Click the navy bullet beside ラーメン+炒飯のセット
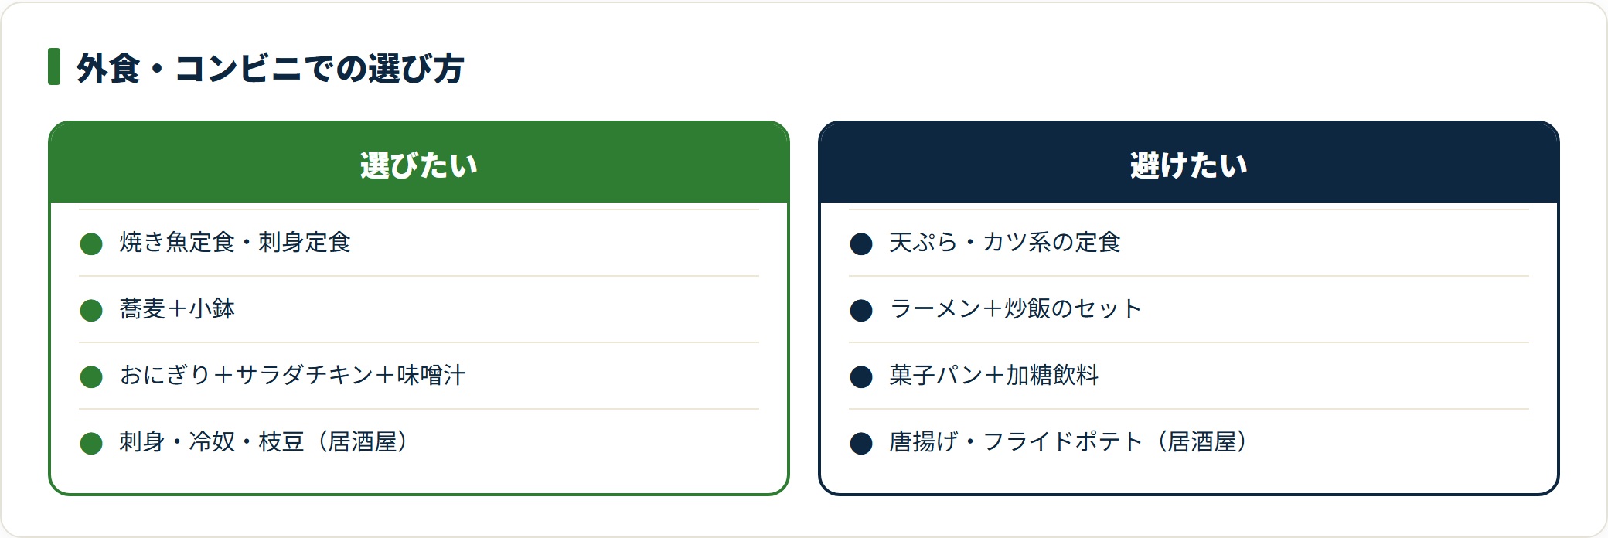The image size is (1608, 538). (x=861, y=311)
